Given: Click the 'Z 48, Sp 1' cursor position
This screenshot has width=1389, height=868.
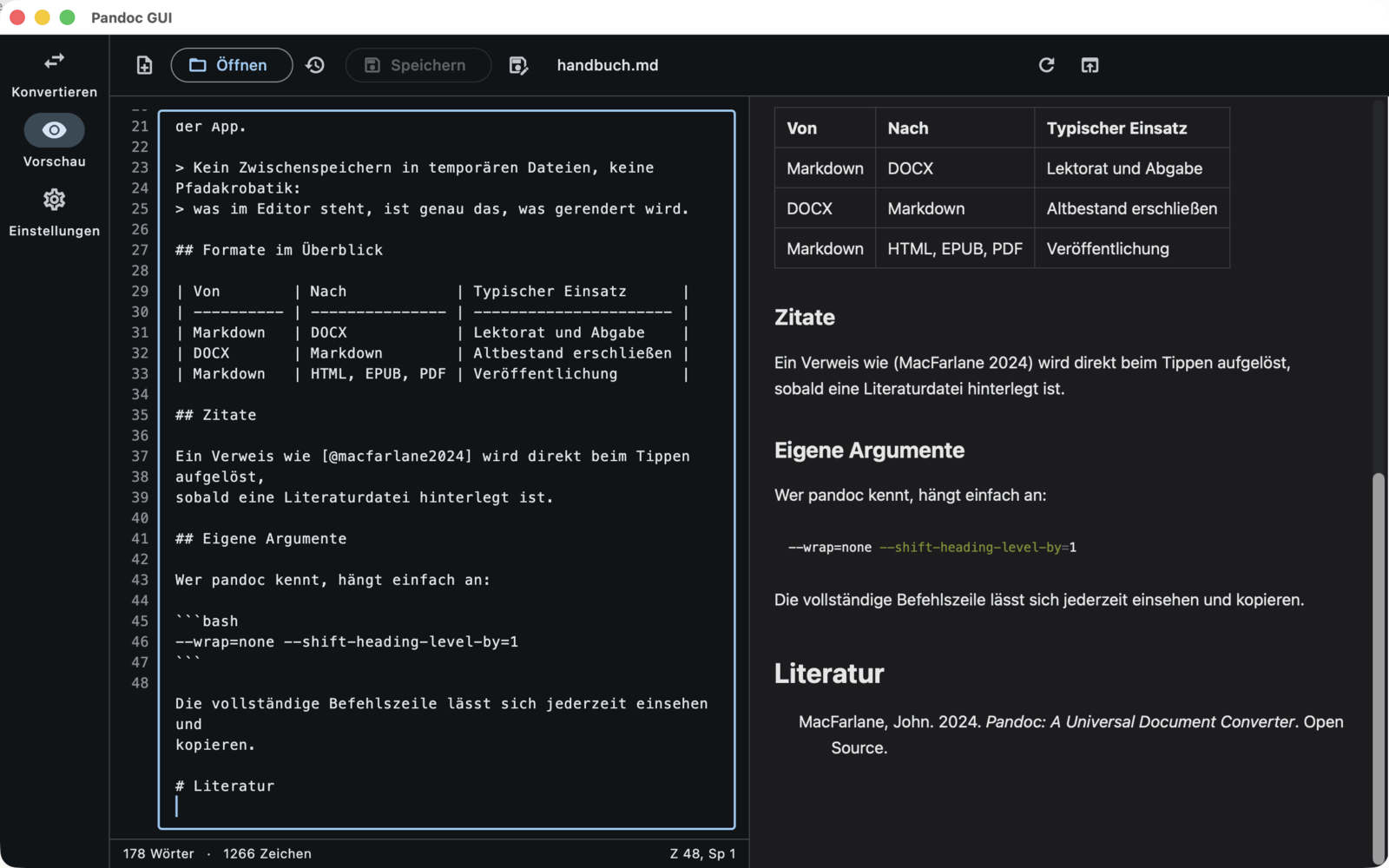Looking at the screenshot, I should pyautogui.click(x=702, y=854).
